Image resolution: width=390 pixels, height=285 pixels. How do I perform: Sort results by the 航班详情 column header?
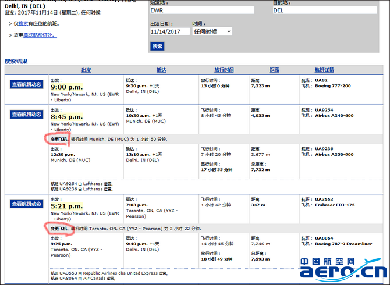click(324, 70)
